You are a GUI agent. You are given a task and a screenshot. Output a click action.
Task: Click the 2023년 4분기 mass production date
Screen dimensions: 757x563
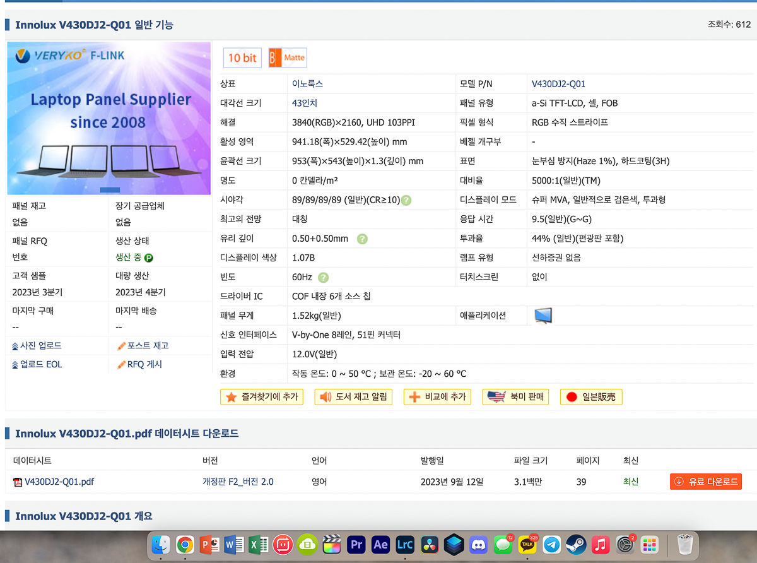[x=141, y=293]
